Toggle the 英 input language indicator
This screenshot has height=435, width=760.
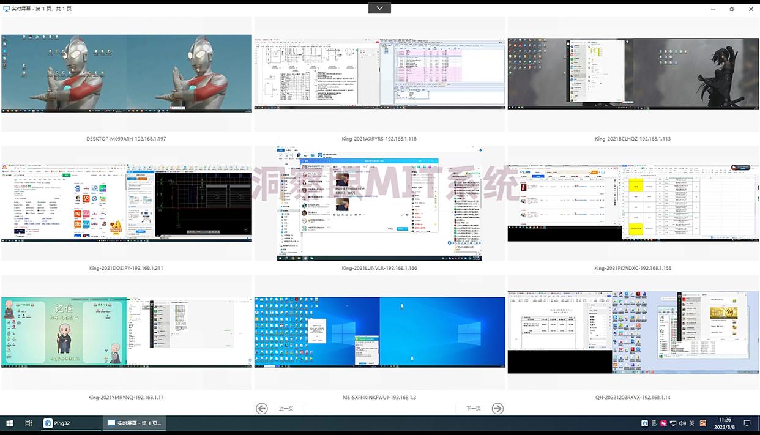pos(692,423)
